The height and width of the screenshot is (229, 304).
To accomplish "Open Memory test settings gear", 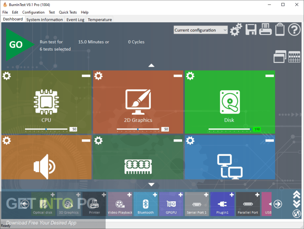I will (x=98, y=140).
